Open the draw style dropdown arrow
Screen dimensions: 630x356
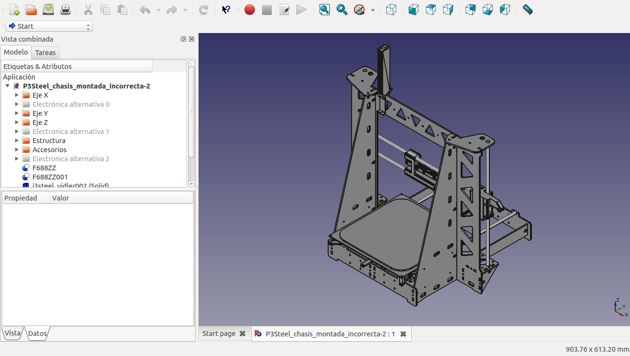[373, 10]
